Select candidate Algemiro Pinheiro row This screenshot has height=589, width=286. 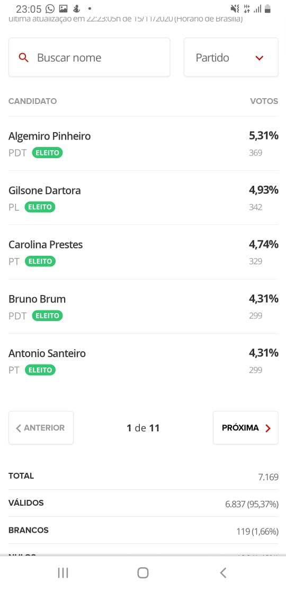coord(143,143)
